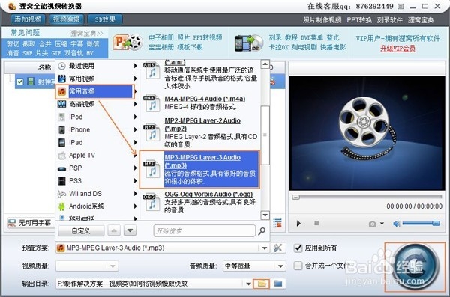The image size is (450, 297).
Task: Open preset settings wrench icon
Action: 277,248
